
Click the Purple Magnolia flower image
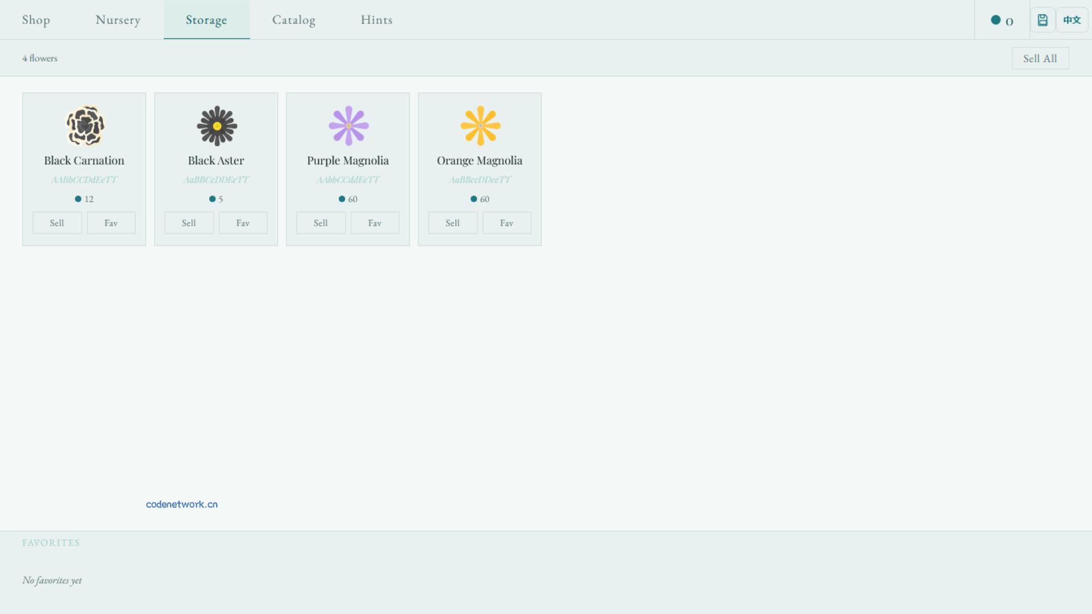(349, 126)
